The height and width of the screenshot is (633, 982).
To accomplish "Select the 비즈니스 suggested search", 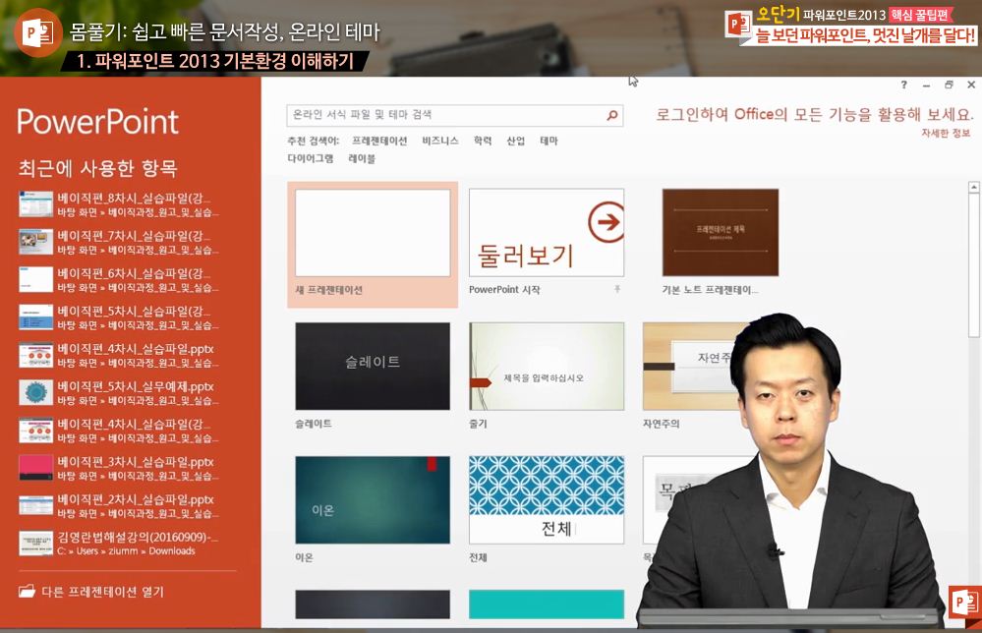I will click(440, 141).
